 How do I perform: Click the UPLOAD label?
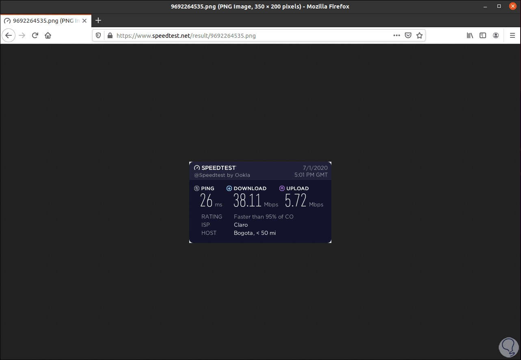tap(298, 189)
